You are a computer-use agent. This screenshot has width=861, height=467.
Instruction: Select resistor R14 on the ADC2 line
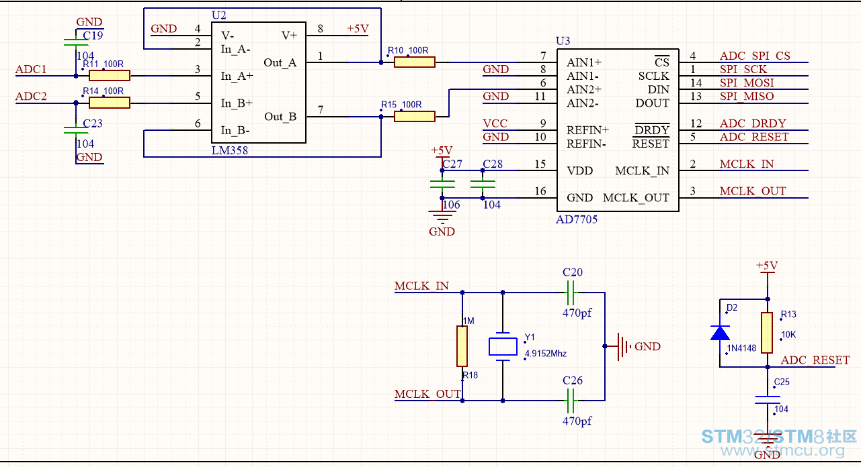point(109,103)
